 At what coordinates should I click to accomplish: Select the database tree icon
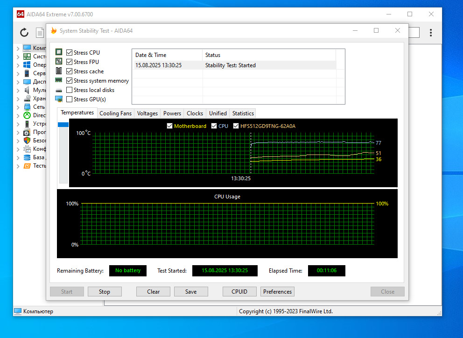pyautogui.click(x=27, y=157)
